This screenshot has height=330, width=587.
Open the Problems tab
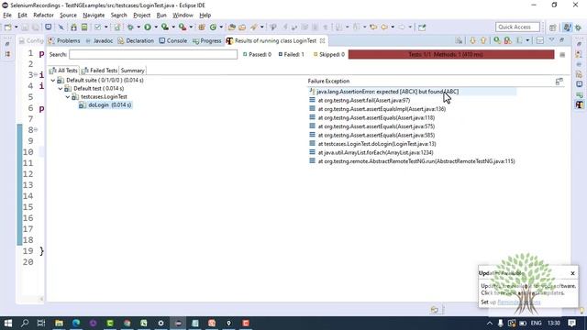click(x=64, y=40)
